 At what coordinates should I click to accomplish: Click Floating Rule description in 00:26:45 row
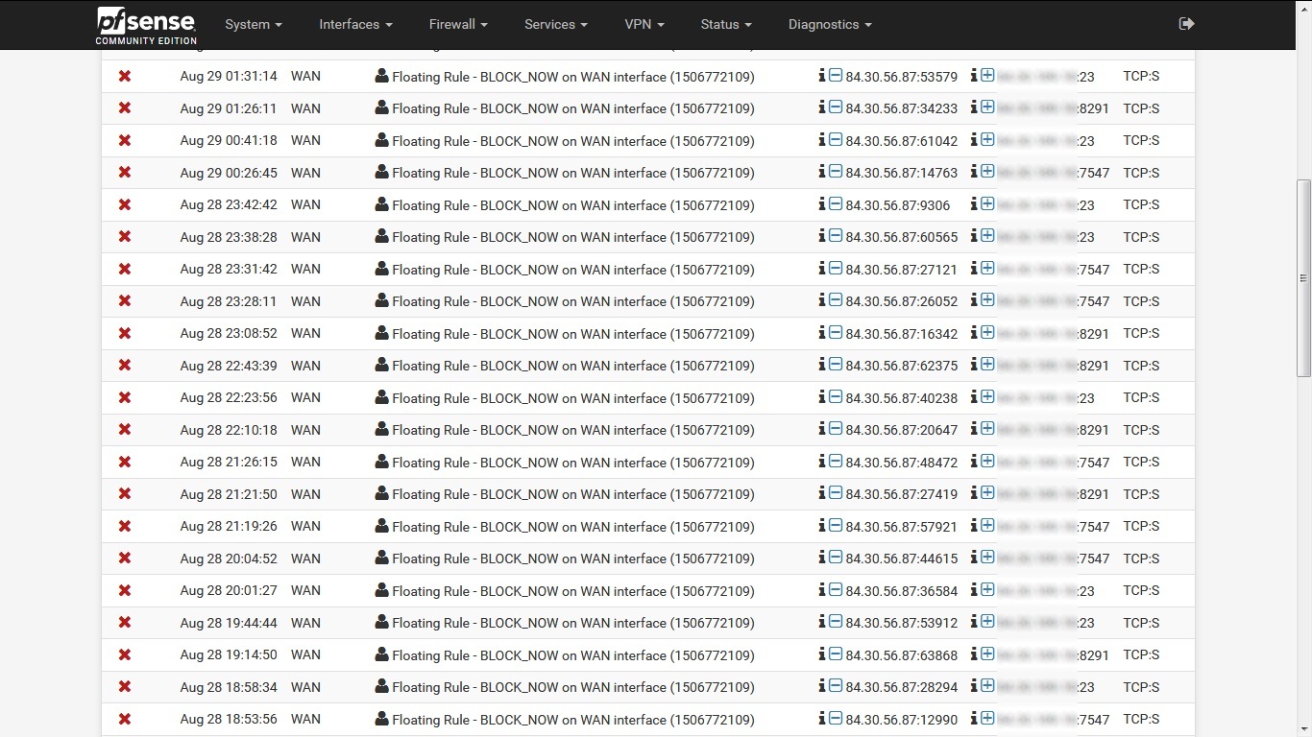(x=573, y=173)
